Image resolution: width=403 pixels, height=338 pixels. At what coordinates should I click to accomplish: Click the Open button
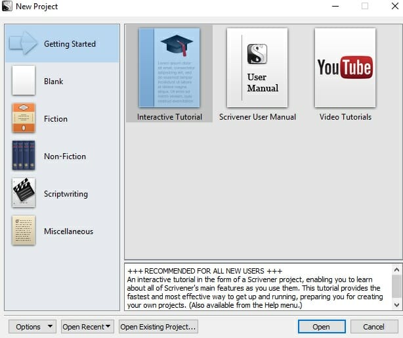(322, 327)
